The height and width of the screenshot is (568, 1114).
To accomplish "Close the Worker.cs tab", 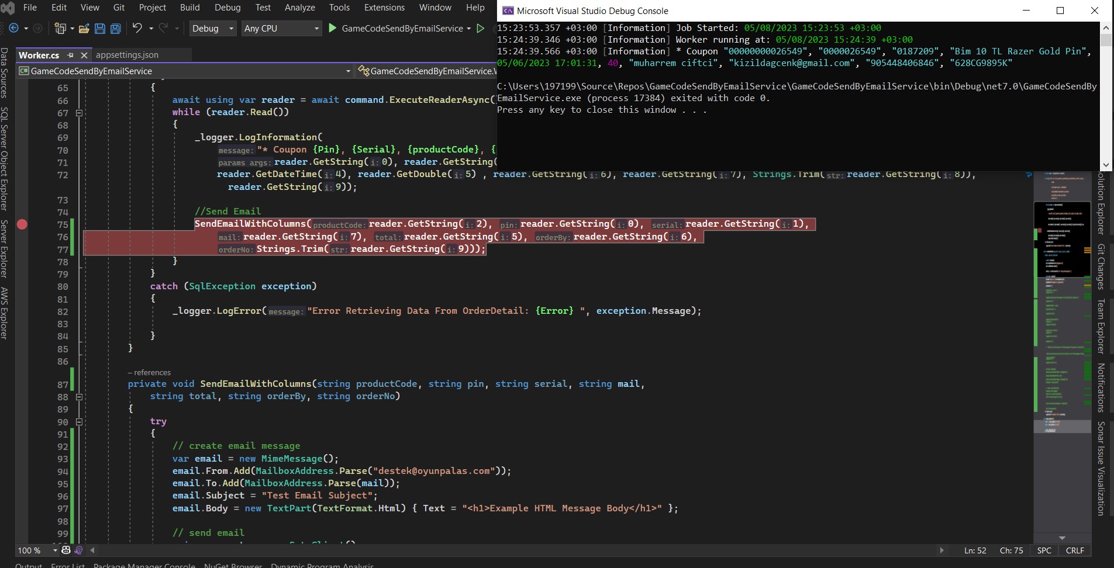I will click(84, 55).
